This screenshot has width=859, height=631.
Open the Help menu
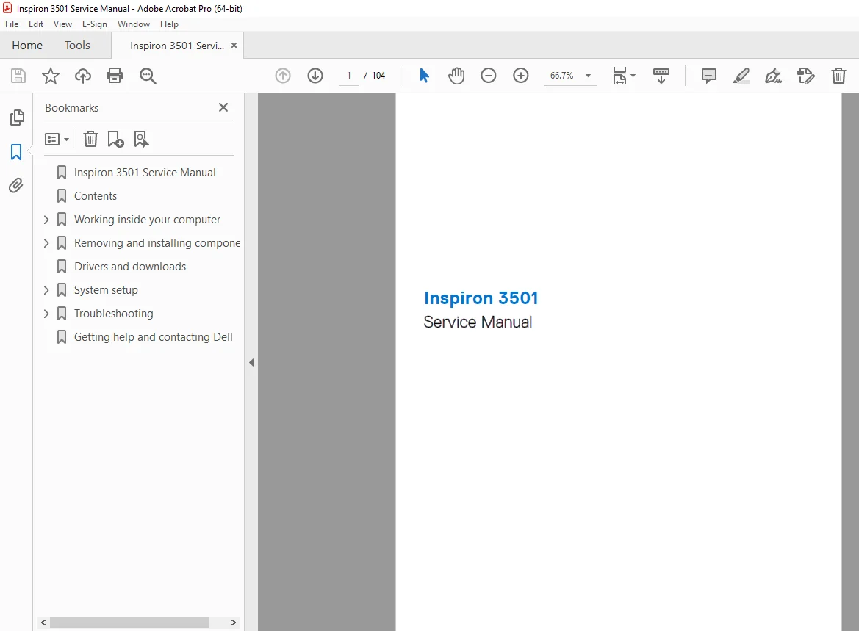[169, 24]
